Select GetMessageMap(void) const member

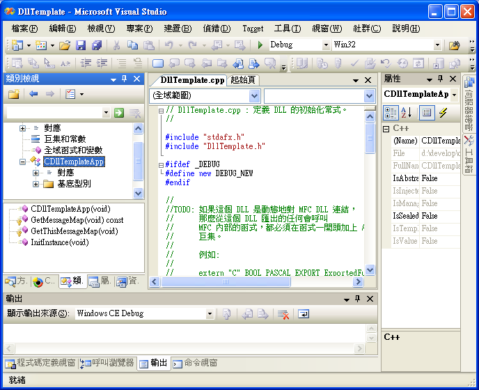tap(77, 220)
